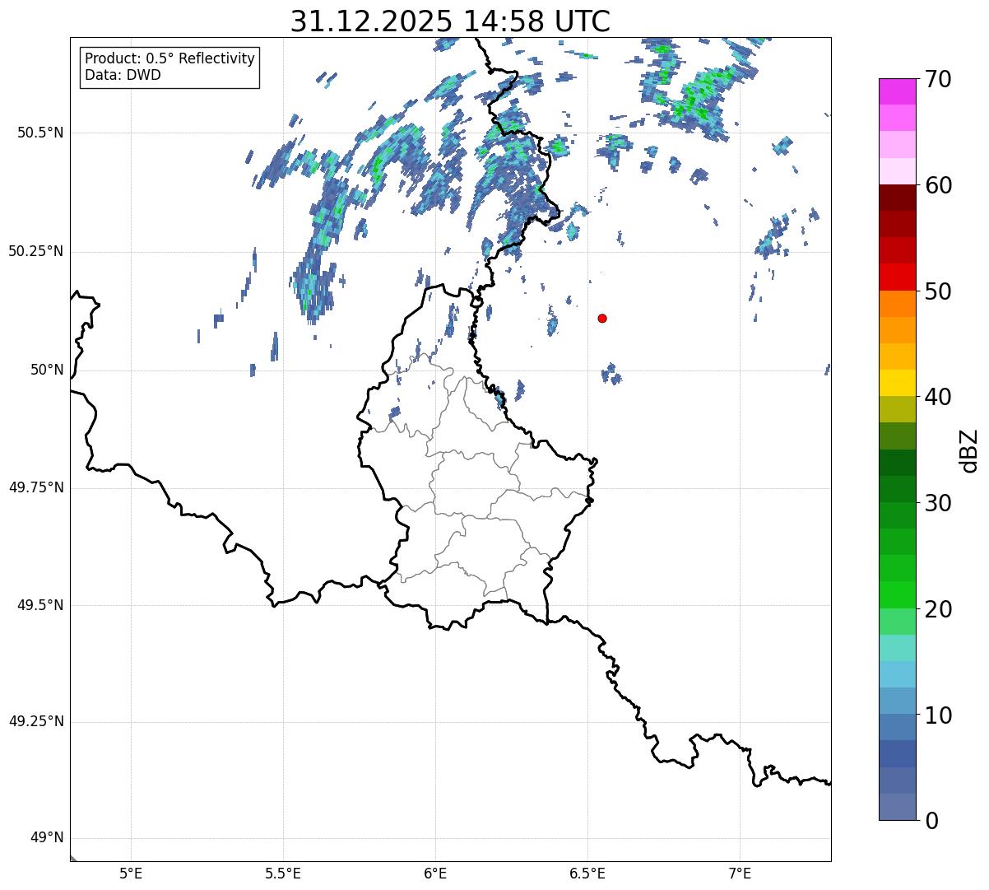Click the latitude label 50°N
Image resolution: width=989 pixels, height=890 pixels.
47,370
